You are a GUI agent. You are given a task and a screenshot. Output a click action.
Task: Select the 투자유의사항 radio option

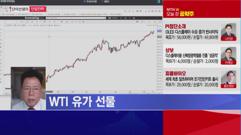90,1
